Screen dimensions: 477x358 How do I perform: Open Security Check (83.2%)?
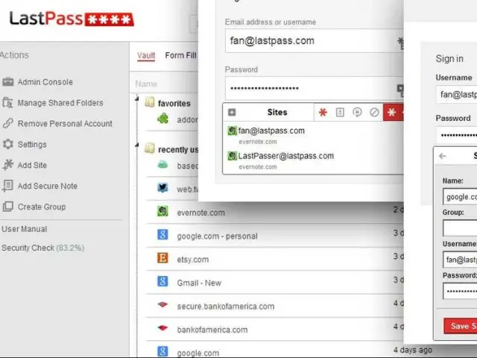pos(42,248)
